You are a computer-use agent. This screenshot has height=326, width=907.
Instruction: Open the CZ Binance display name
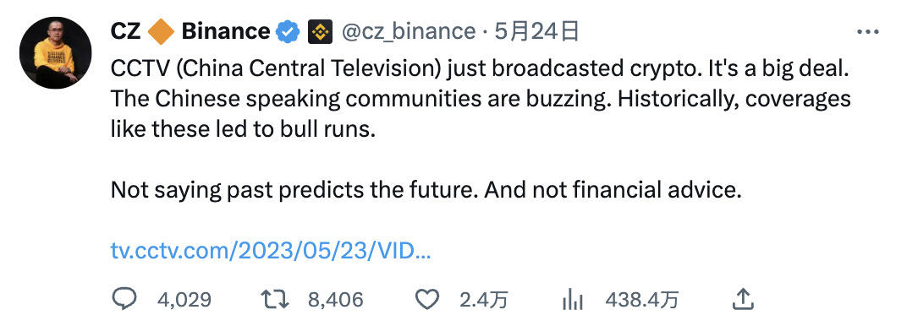pyautogui.click(x=190, y=32)
